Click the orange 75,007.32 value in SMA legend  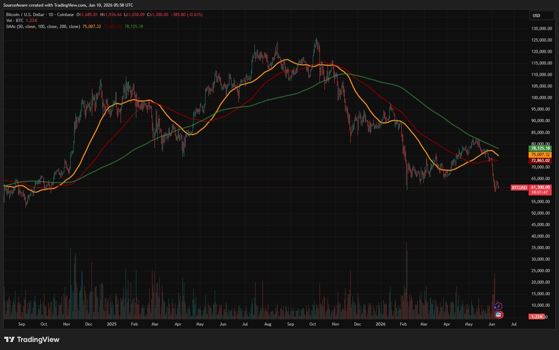92,27
